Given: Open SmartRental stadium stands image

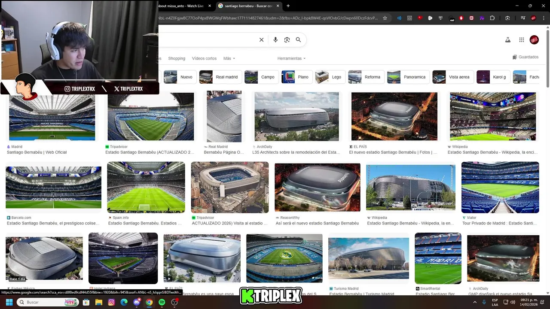Looking at the screenshot, I should [438, 258].
